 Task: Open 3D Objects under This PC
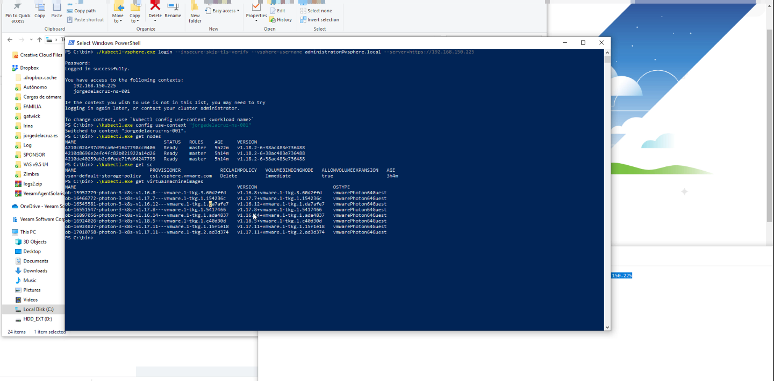point(31,241)
